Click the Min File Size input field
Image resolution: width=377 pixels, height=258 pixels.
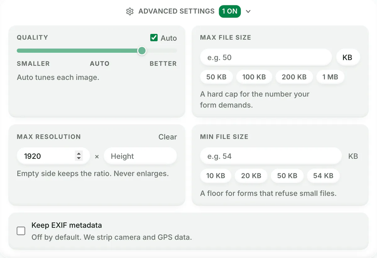[x=271, y=156]
